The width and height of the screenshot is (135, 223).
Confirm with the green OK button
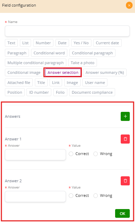point(122,213)
